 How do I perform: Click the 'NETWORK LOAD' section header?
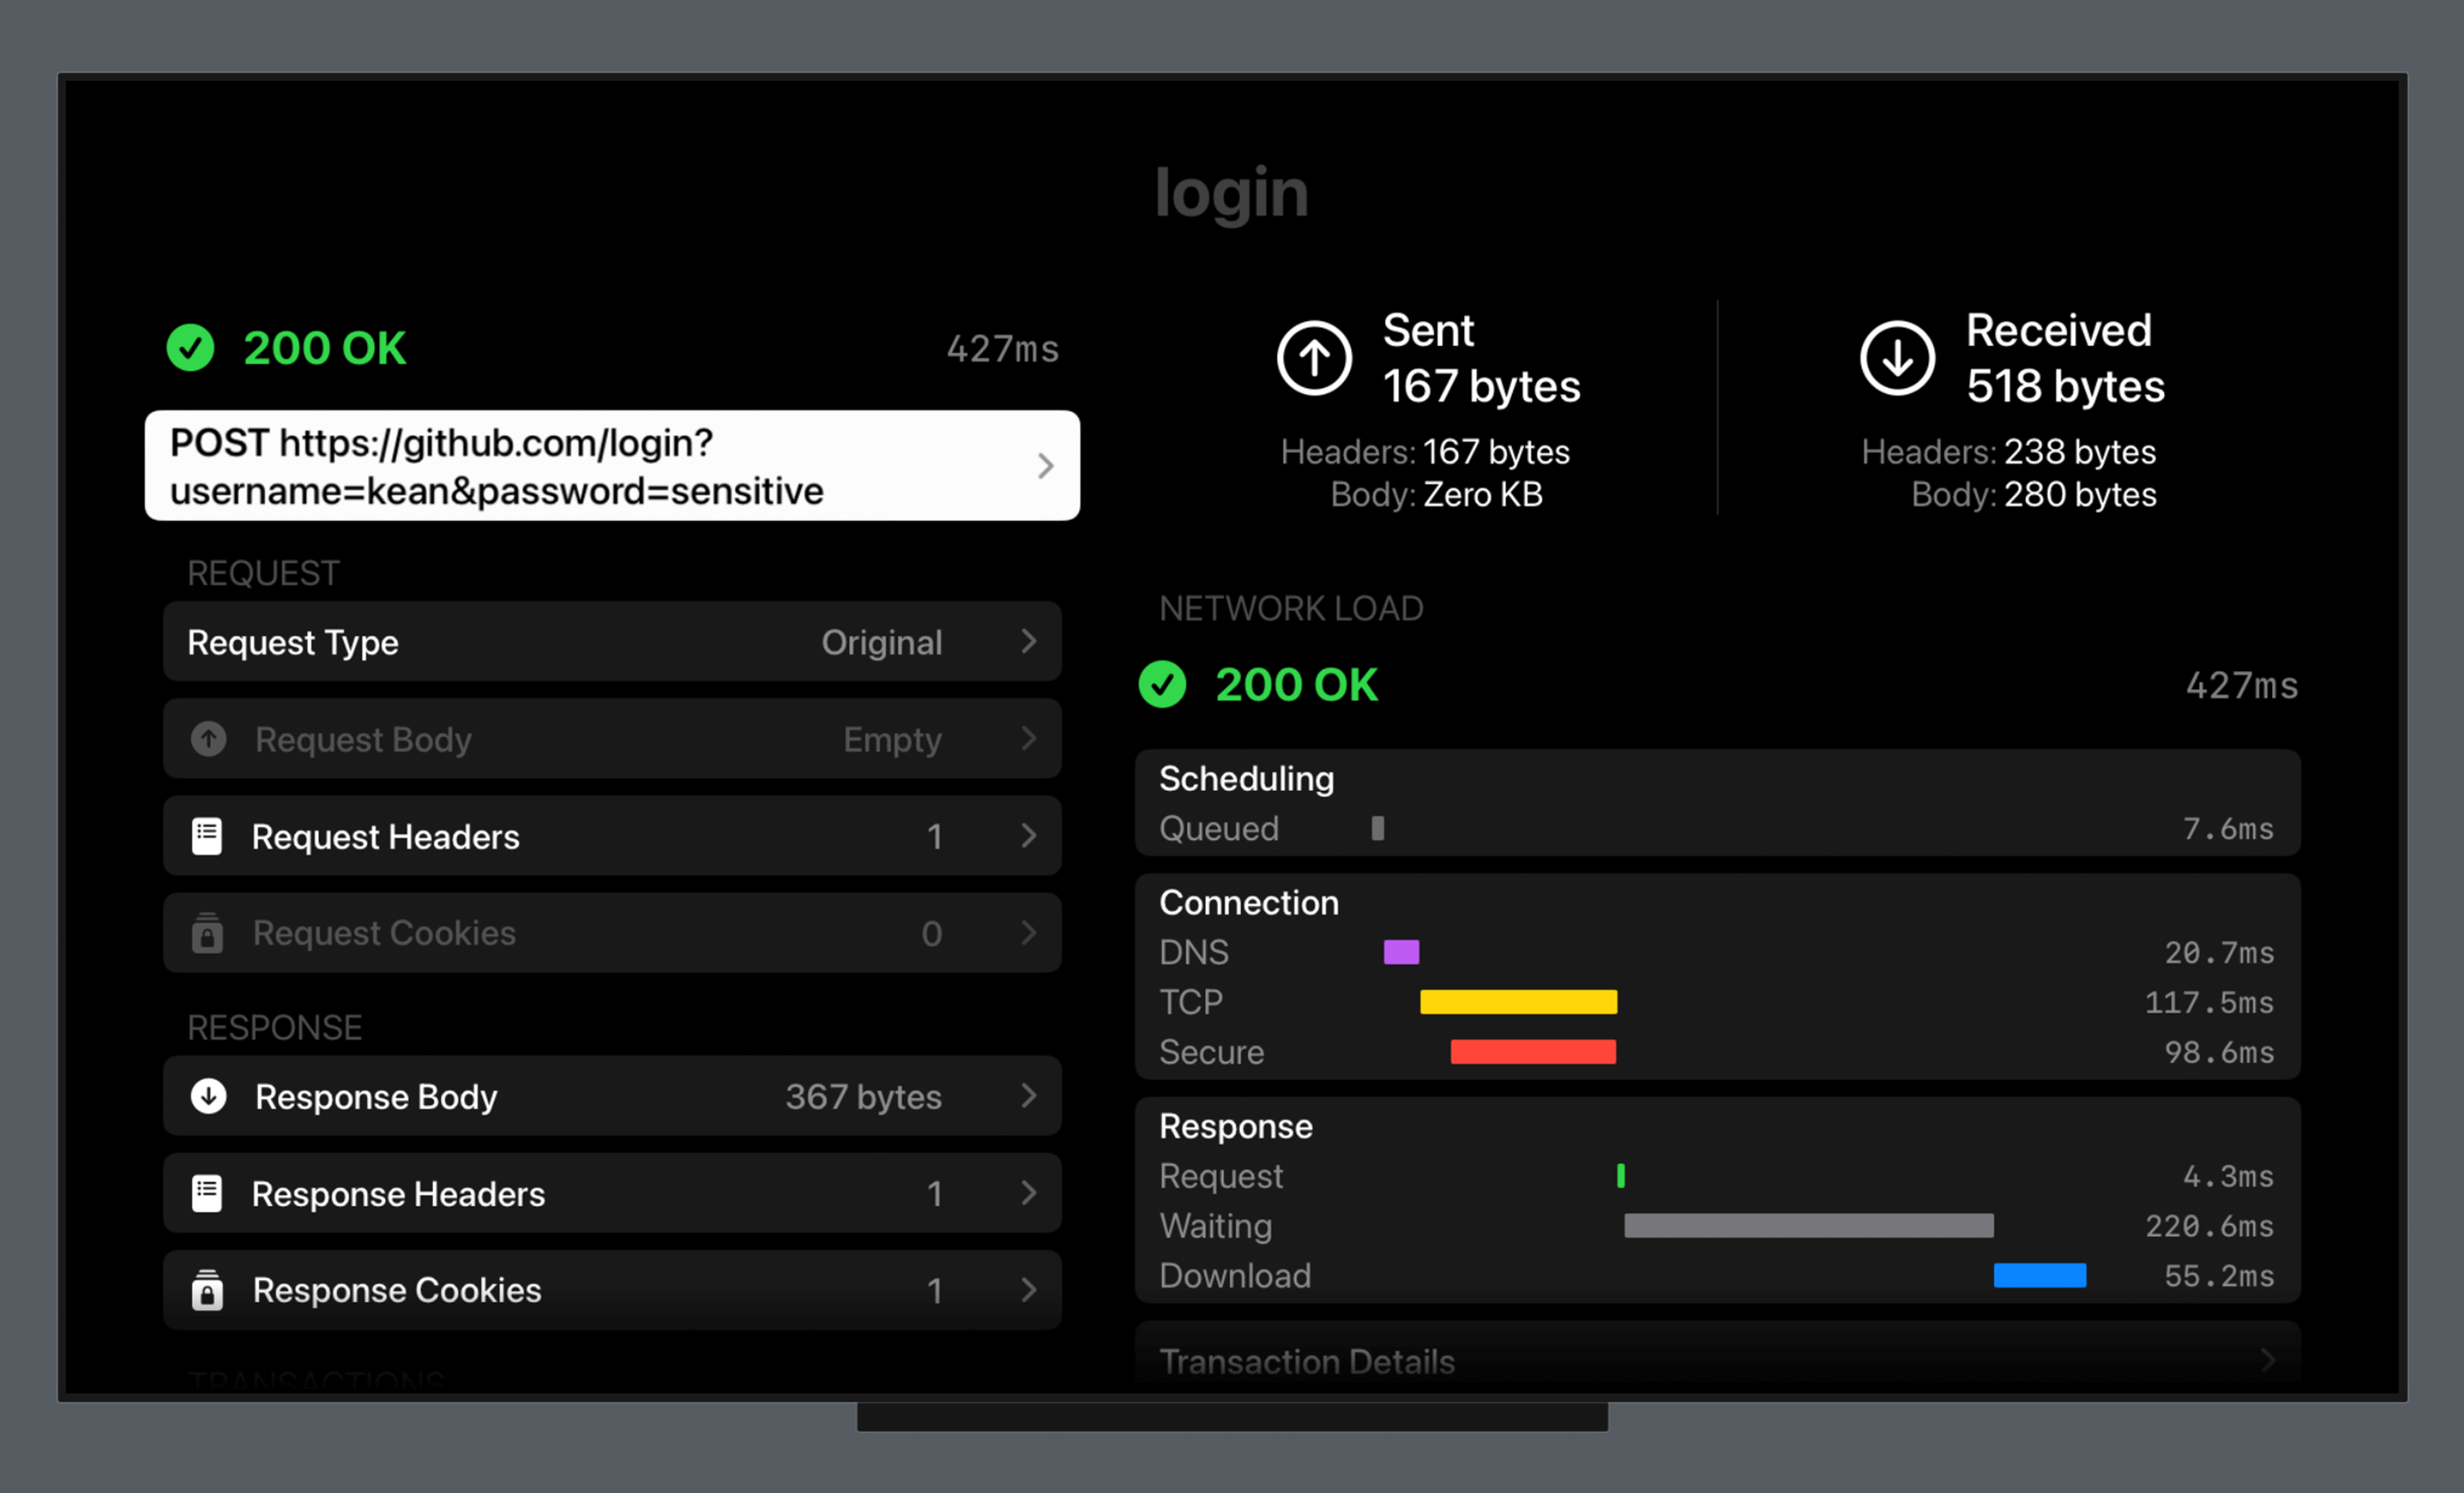[x=1291, y=608]
